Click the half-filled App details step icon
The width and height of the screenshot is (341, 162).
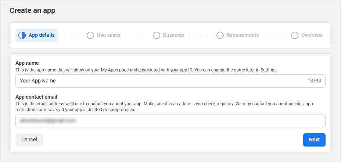(22, 35)
